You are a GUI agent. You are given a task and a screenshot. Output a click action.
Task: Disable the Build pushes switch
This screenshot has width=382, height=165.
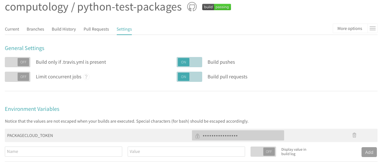tap(189, 62)
